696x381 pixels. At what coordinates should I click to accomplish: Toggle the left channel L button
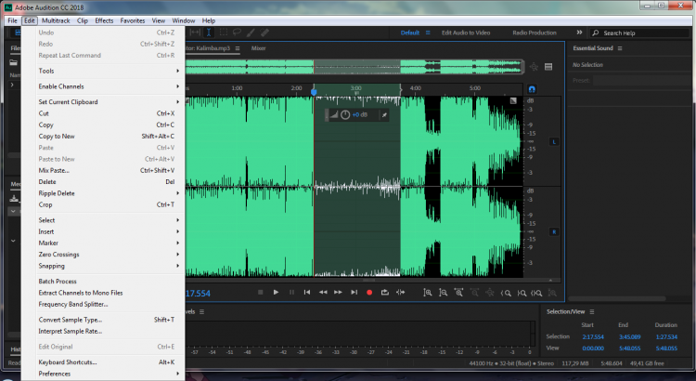tap(554, 141)
